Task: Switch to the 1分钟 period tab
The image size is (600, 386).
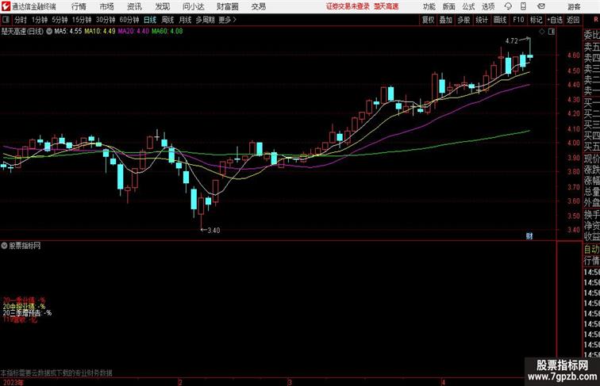Action: (40, 20)
